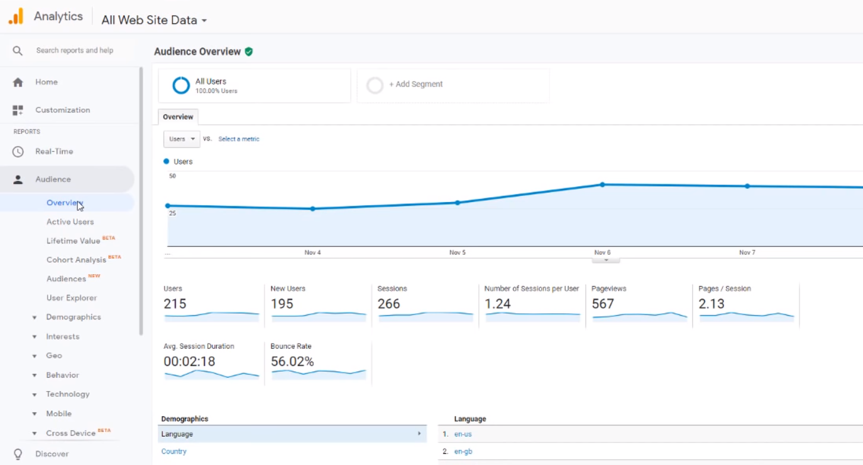Collapse the Audience menu

(67, 179)
